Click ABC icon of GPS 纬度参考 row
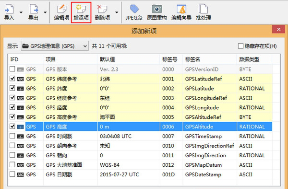The height and width of the screenshot is (196, 288). 20,79
